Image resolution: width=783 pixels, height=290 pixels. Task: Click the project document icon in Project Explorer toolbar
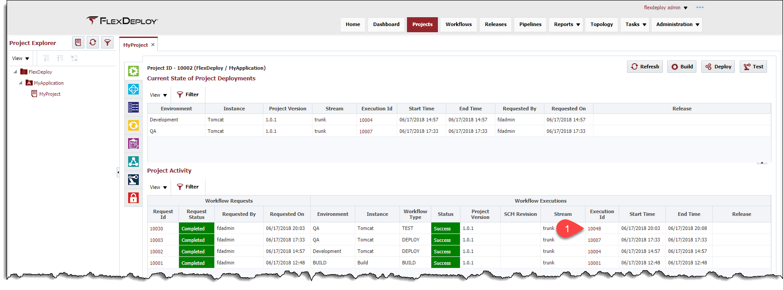tap(78, 42)
